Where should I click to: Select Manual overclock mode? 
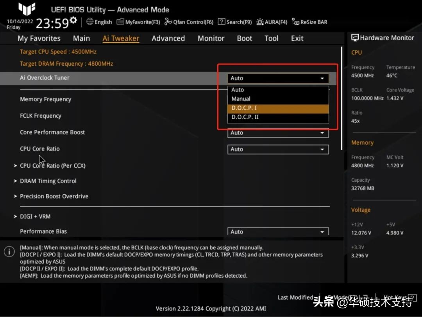point(278,98)
